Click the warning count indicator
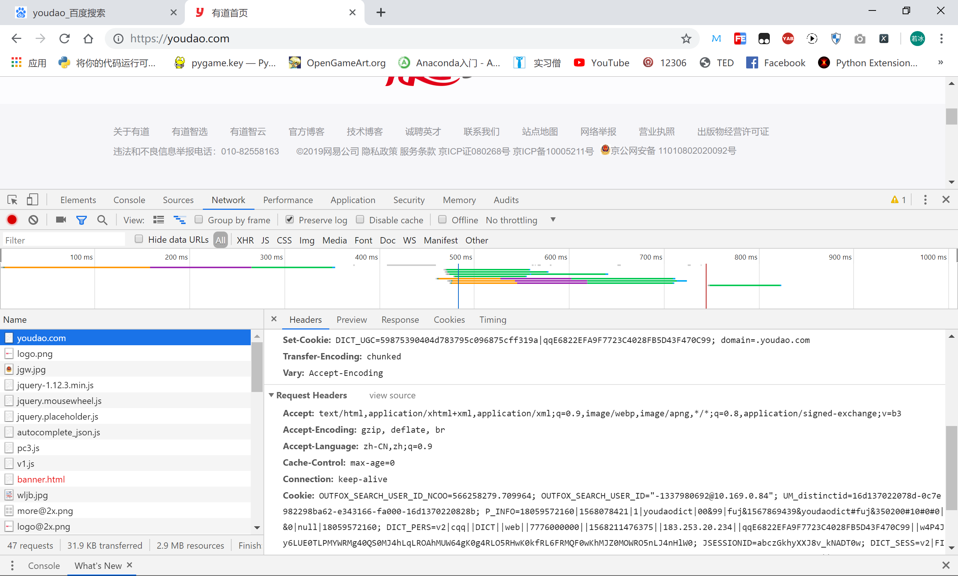The width and height of the screenshot is (958, 576). (898, 199)
